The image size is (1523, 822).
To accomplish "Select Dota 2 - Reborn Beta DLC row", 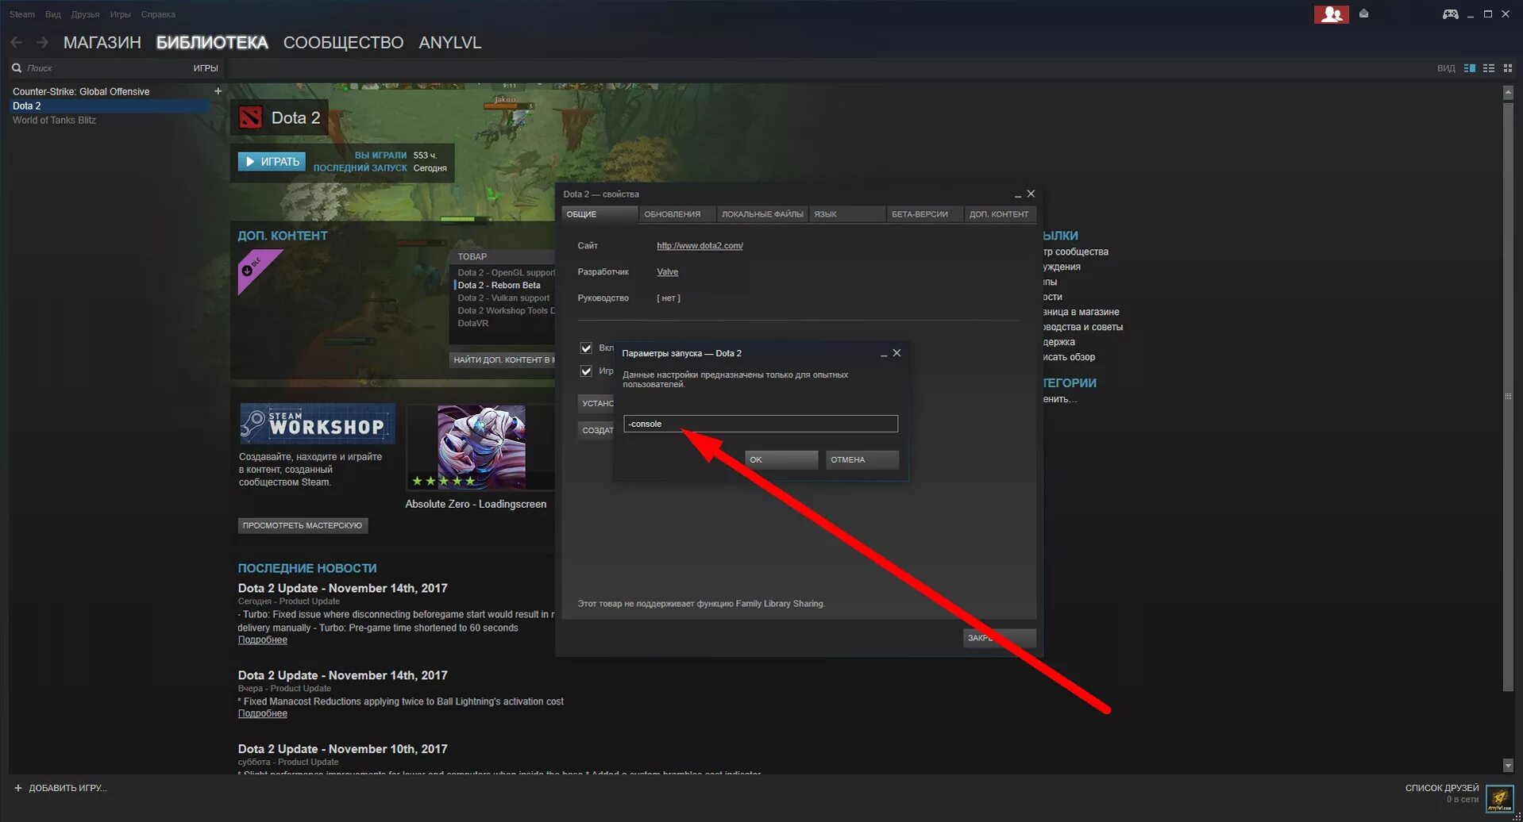I will pyautogui.click(x=499, y=286).
